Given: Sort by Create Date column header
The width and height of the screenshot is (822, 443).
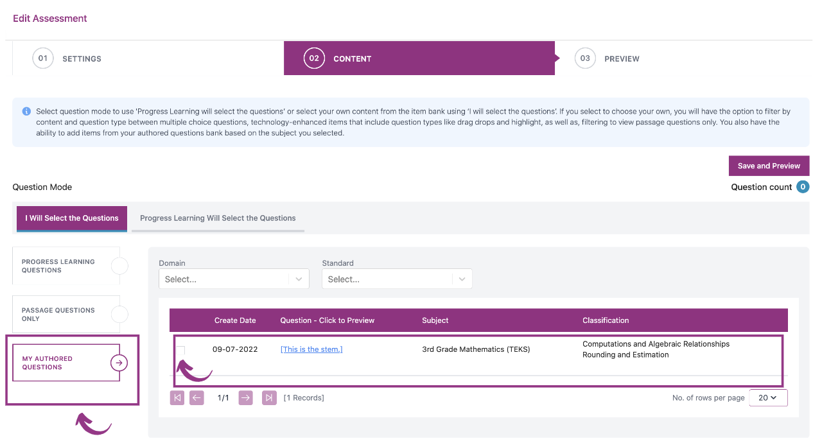Looking at the screenshot, I should 235,320.
